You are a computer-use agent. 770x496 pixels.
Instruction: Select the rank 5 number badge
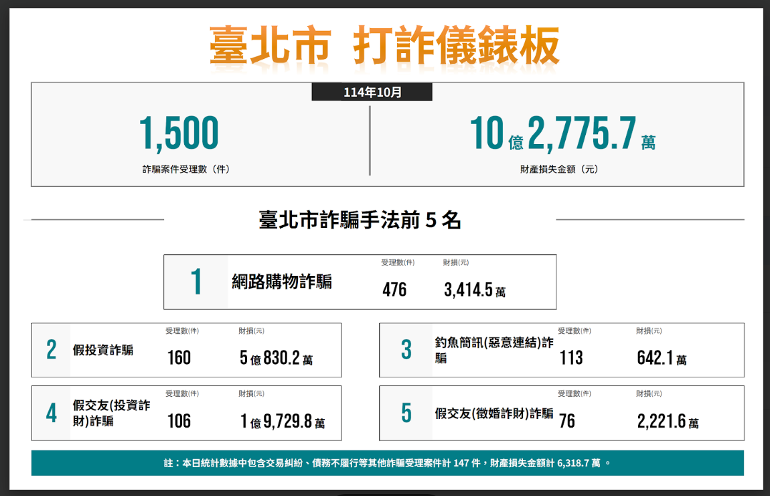pos(406,414)
